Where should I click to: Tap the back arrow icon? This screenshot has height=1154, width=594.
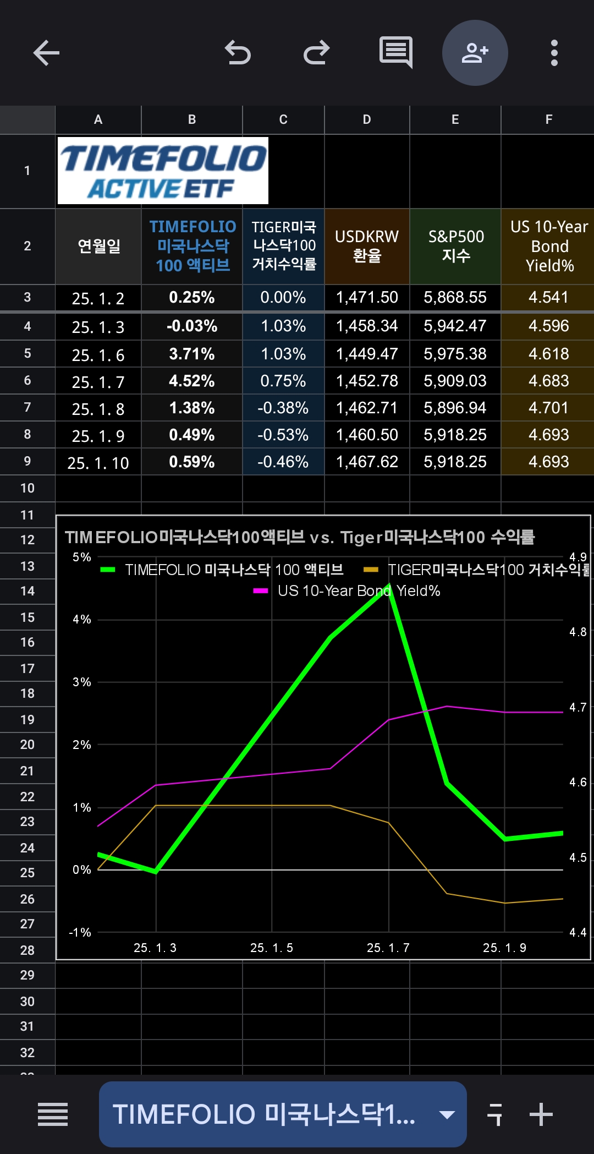[46, 53]
